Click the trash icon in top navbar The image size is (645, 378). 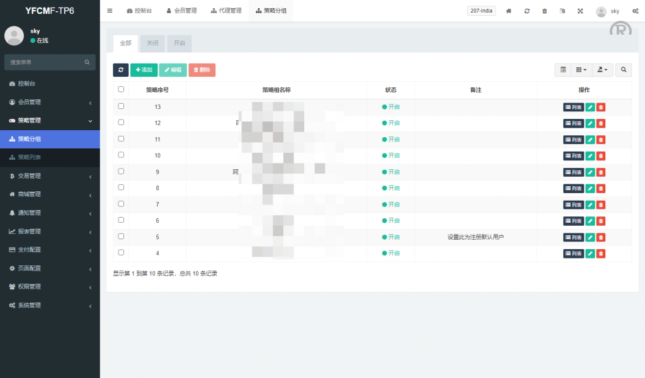[x=544, y=11]
